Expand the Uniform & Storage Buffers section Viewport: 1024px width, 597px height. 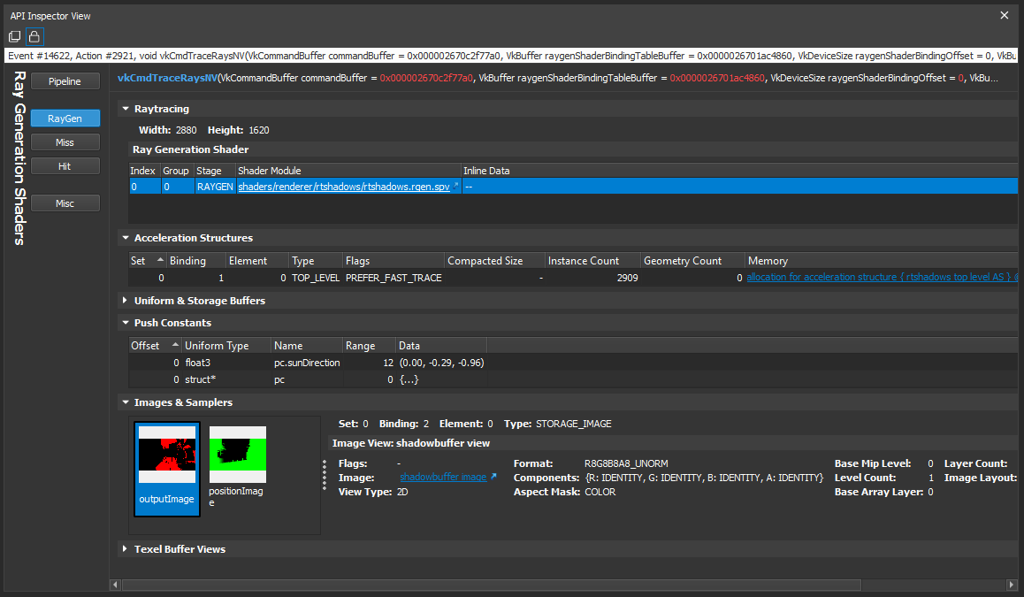[125, 301]
